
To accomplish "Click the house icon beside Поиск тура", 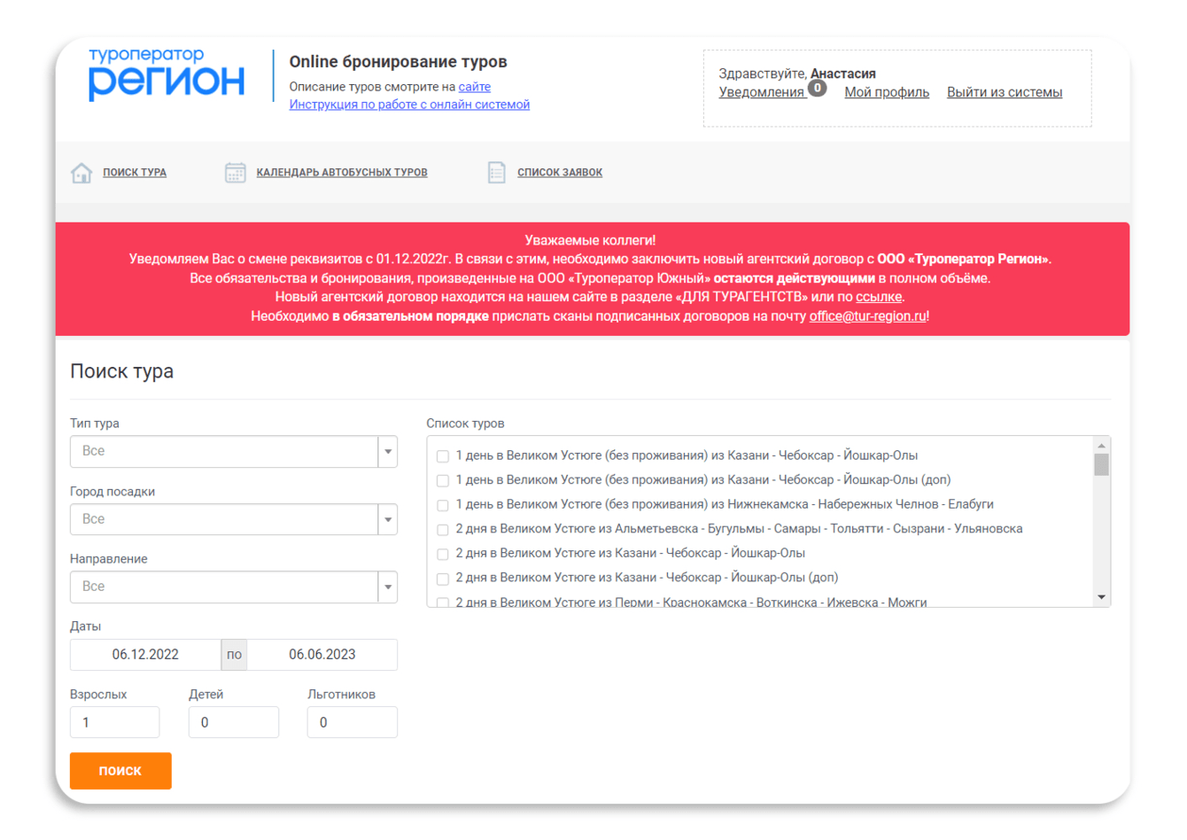I will coord(81,173).
